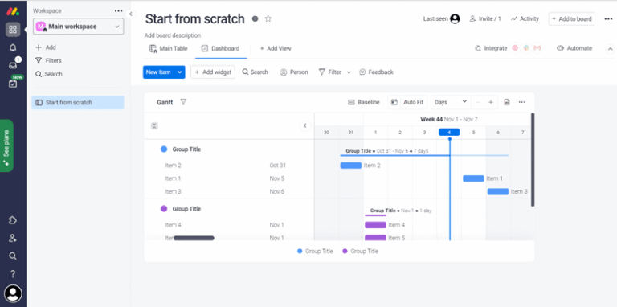Click Add to board button
The width and height of the screenshot is (617, 307).
(572, 18)
